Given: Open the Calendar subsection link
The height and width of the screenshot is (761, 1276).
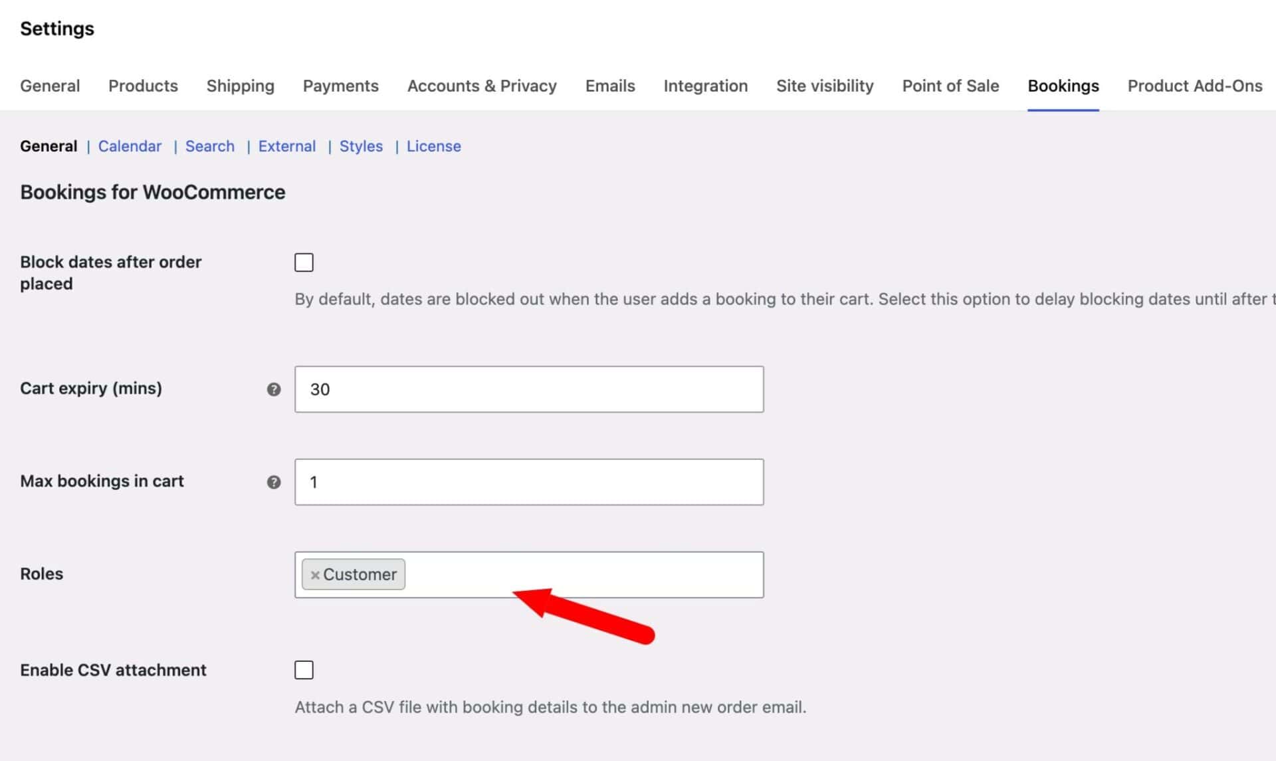Looking at the screenshot, I should [x=130, y=146].
